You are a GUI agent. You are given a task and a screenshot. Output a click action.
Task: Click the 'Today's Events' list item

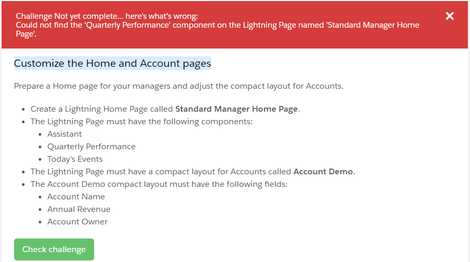coord(75,159)
